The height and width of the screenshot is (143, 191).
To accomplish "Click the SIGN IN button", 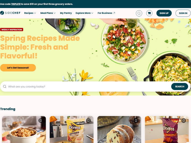I will (x=183, y=13).
